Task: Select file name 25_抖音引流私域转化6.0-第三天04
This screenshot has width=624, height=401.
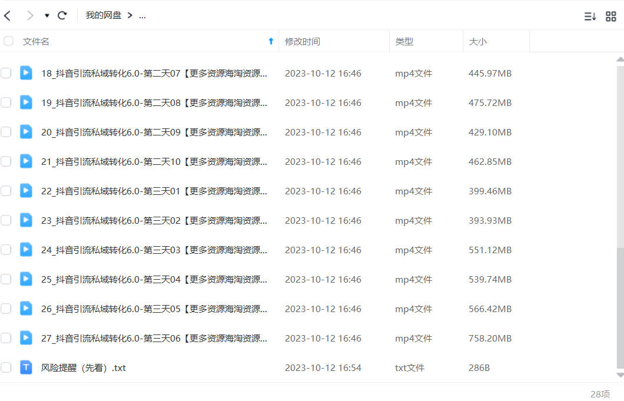Action: [154, 280]
